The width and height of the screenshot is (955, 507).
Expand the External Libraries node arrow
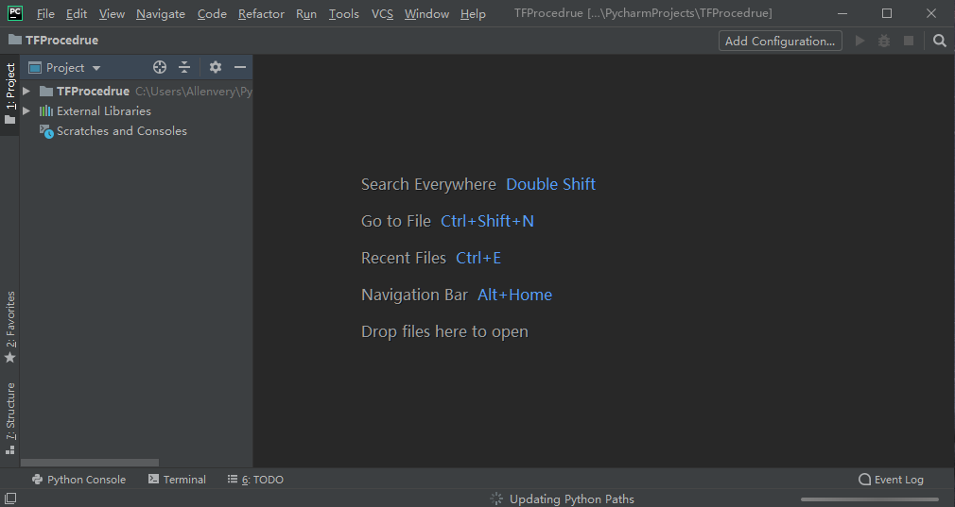(26, 111)
